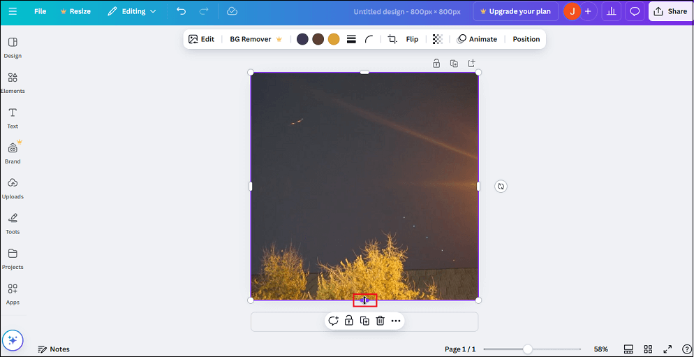The height and width of the screenshot is (357, 694).
Task: Pick the brown color swatch
Action: [x=318, y=39]
